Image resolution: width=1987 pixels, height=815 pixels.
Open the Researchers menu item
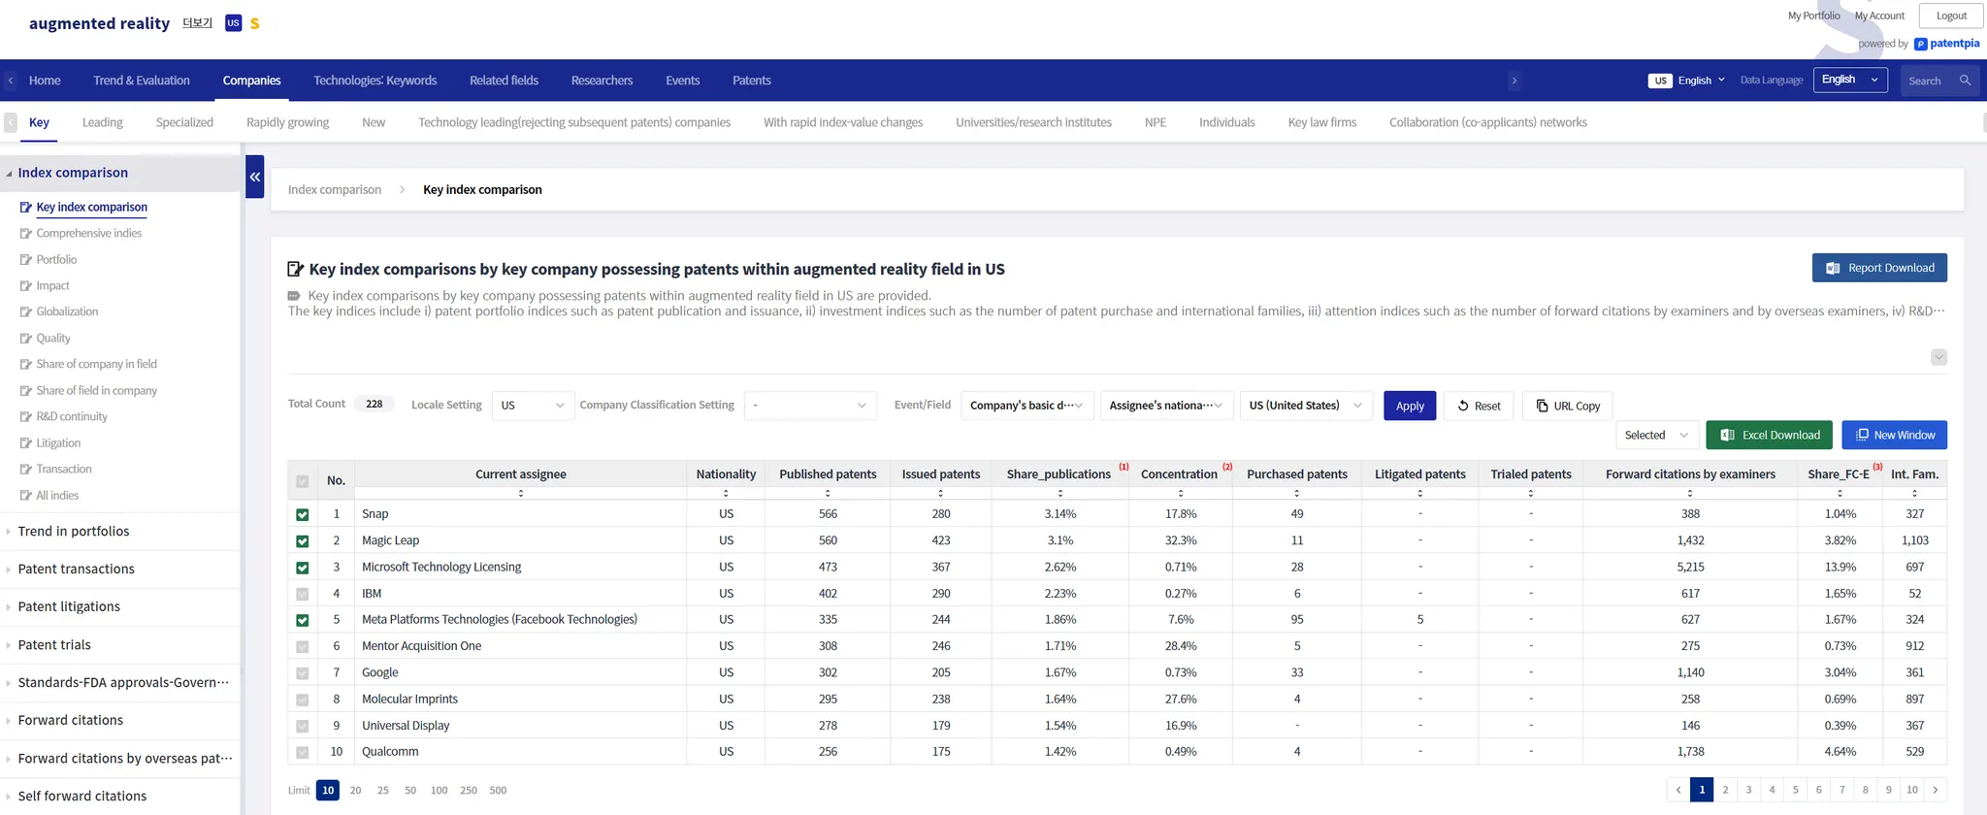pos(602,81)
